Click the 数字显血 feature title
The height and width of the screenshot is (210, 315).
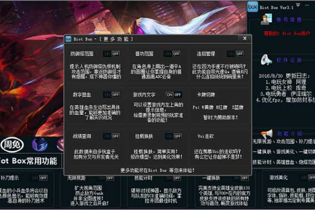click(x=82, y=94)
